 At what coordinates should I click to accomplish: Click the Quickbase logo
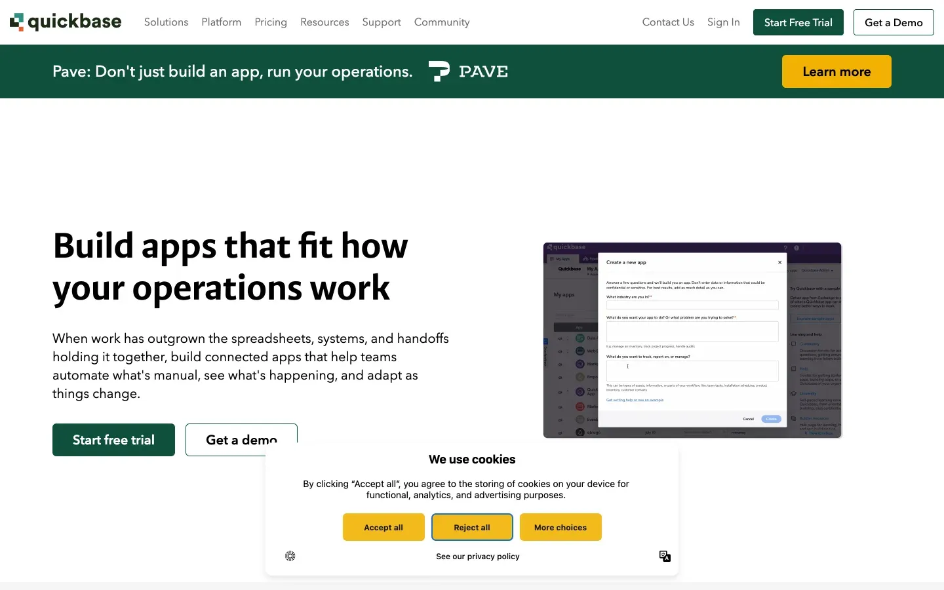(66, 22)
